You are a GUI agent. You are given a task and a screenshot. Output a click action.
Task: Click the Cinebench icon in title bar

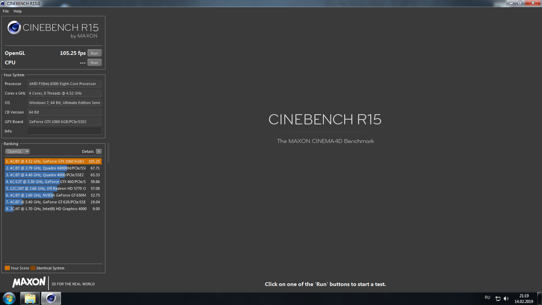(x=3, y=3)
